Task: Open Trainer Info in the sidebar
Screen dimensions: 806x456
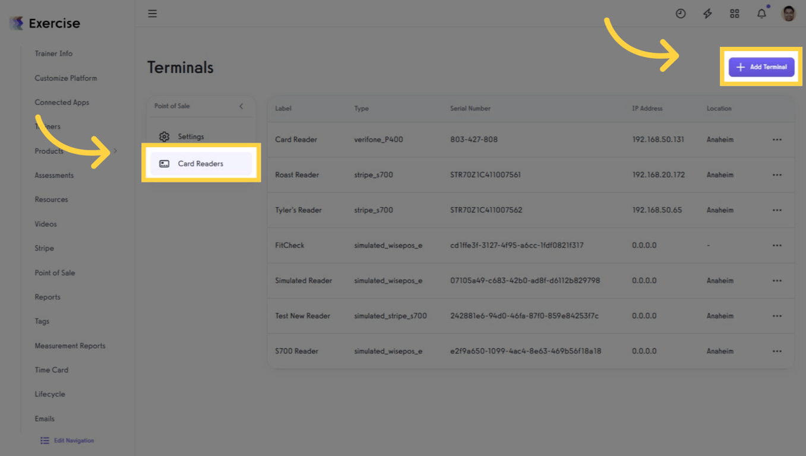Action: [53, 53]
